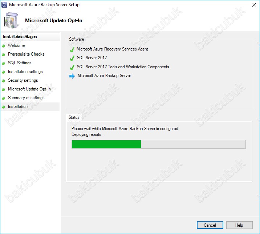Cancel the installation

210,225
